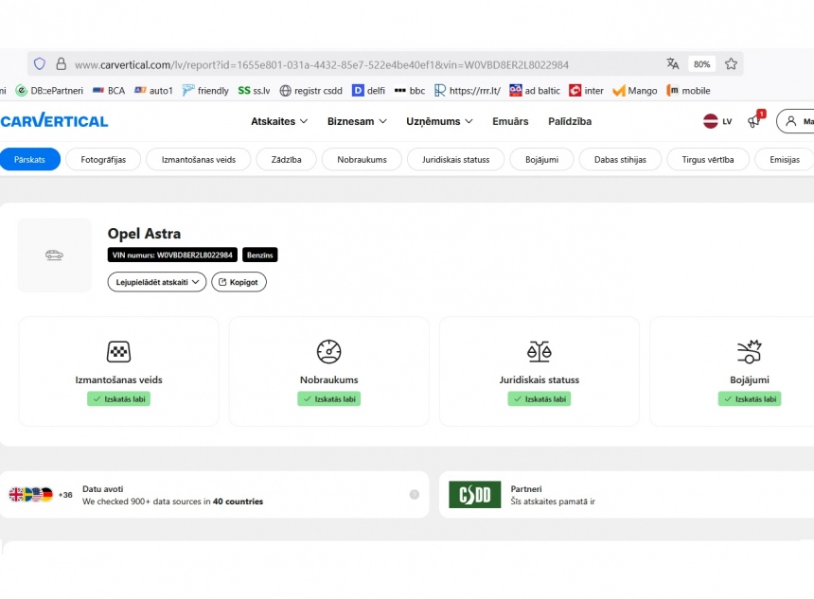Switch to the Dabas stihijas tab
This screenshot has width=814, height=599.
click(x=620, y=159)
